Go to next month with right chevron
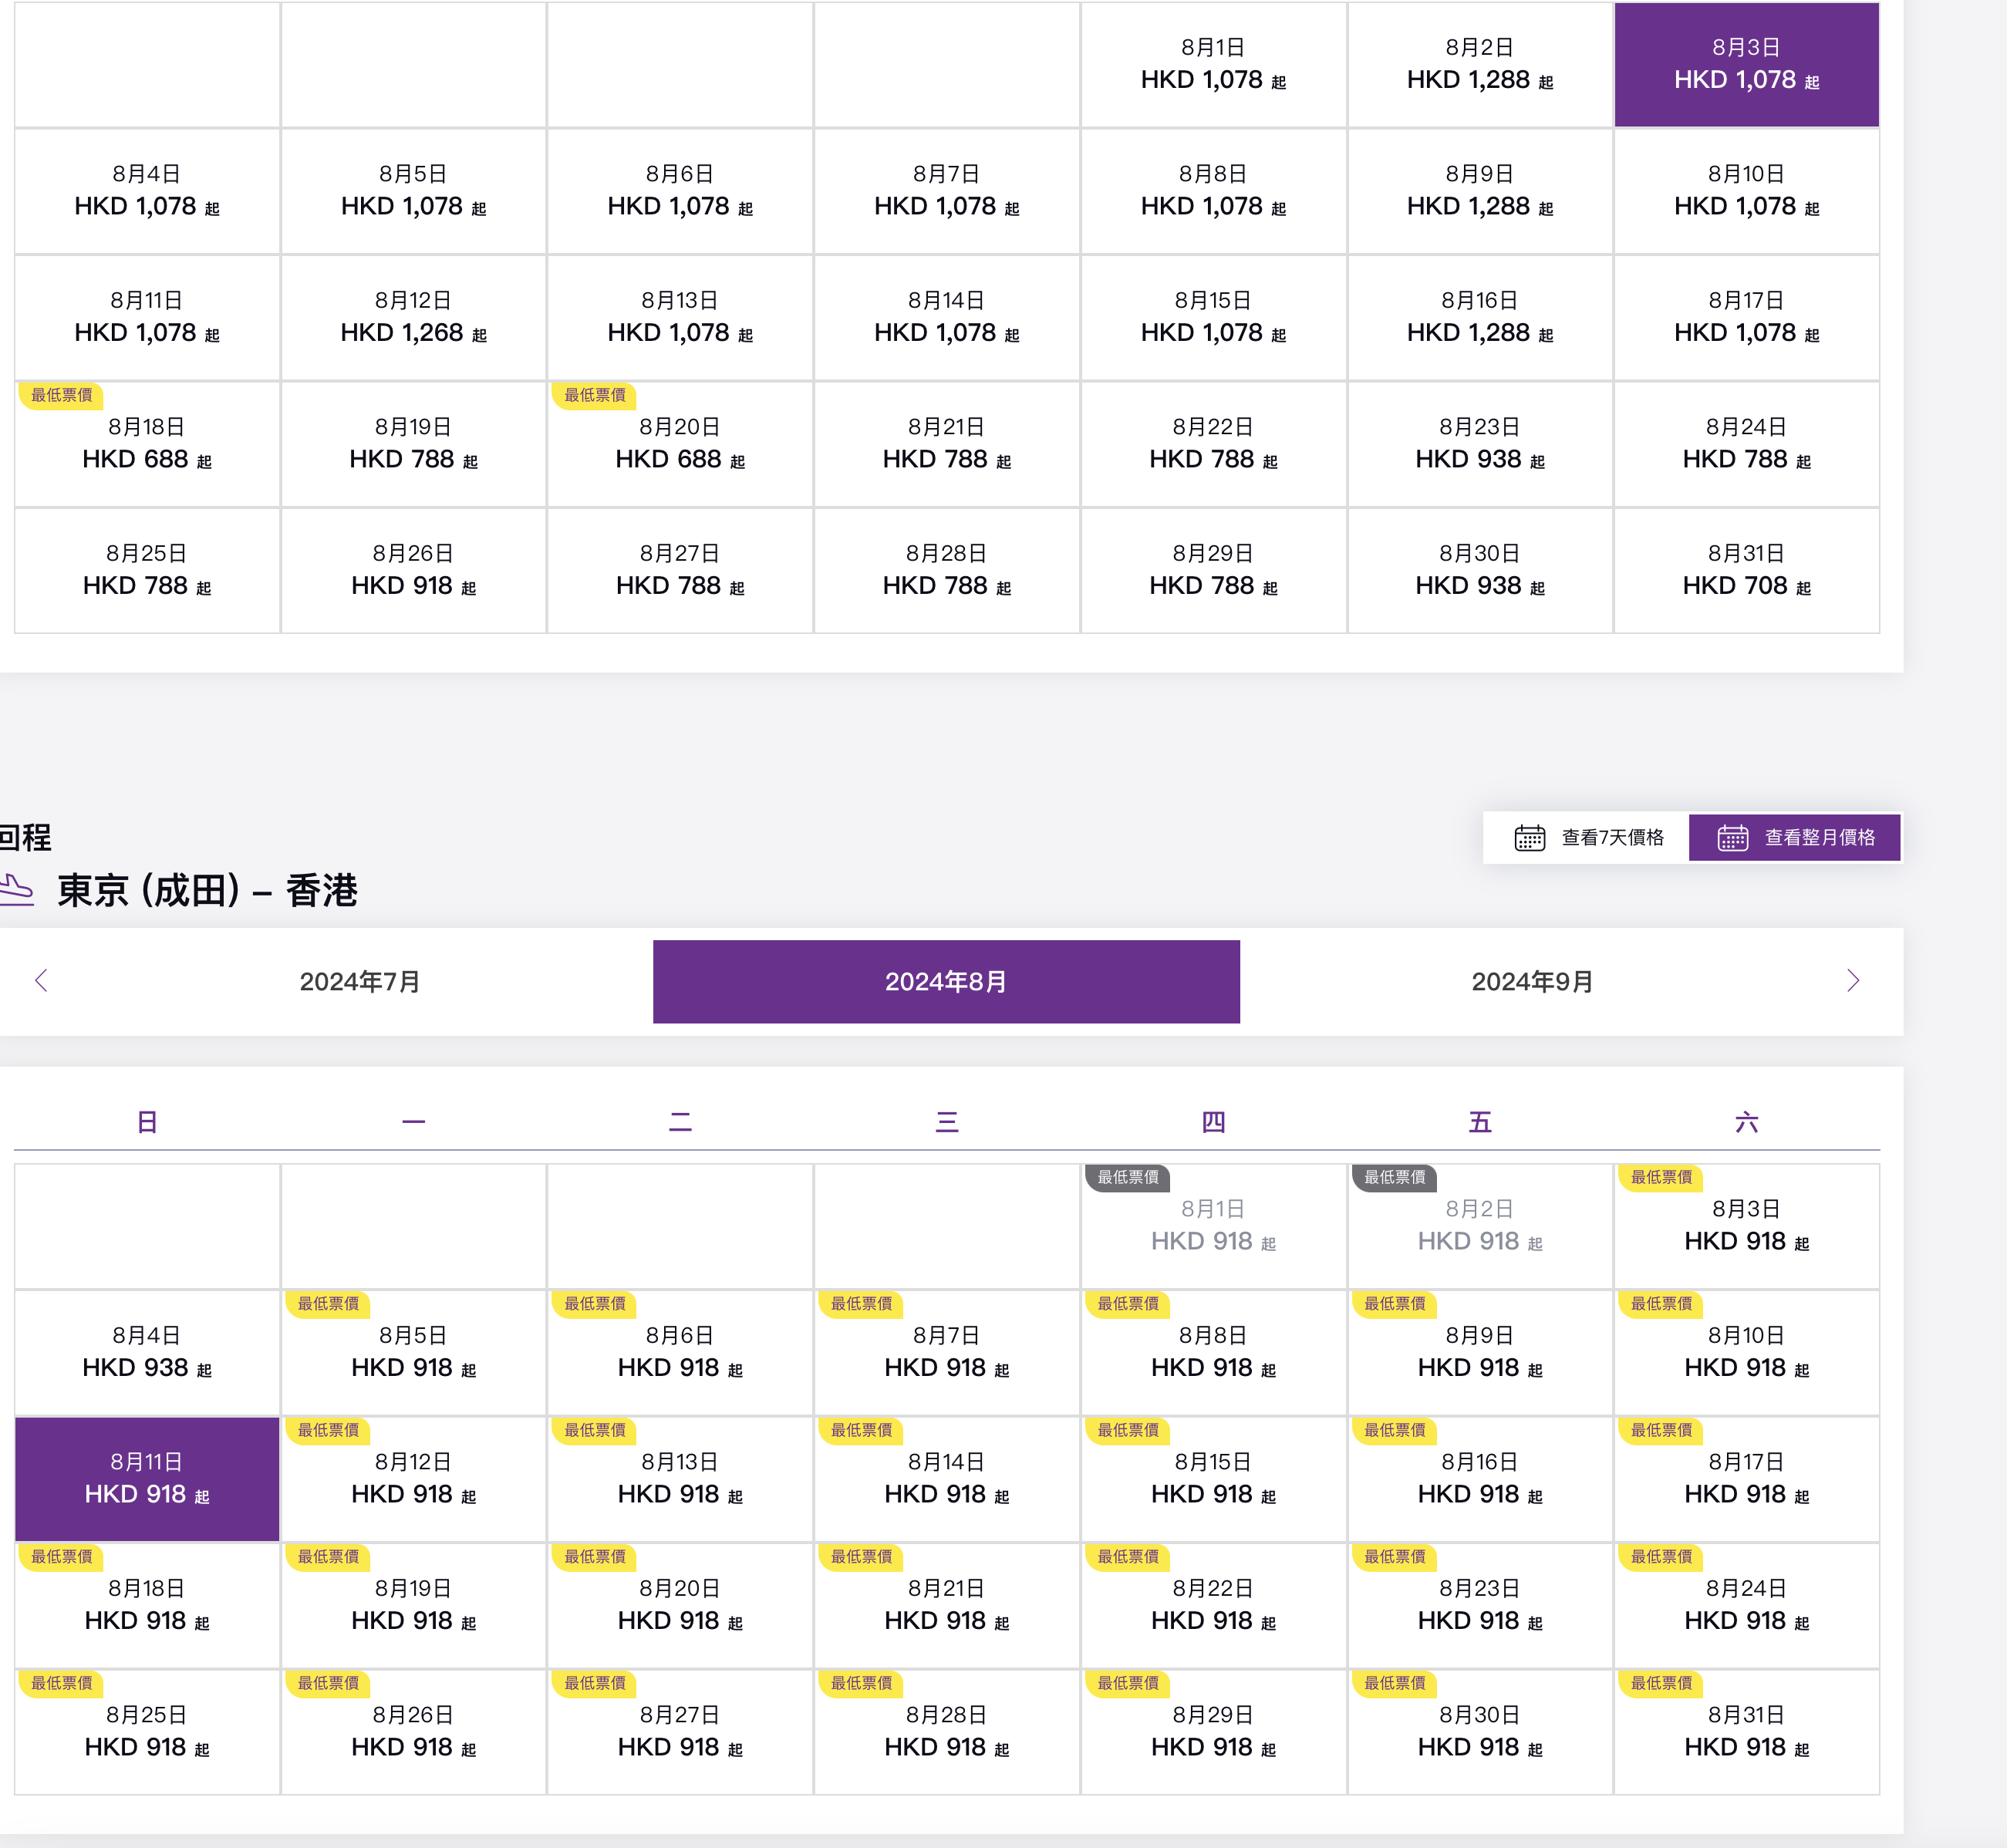 click(1852, 980)
